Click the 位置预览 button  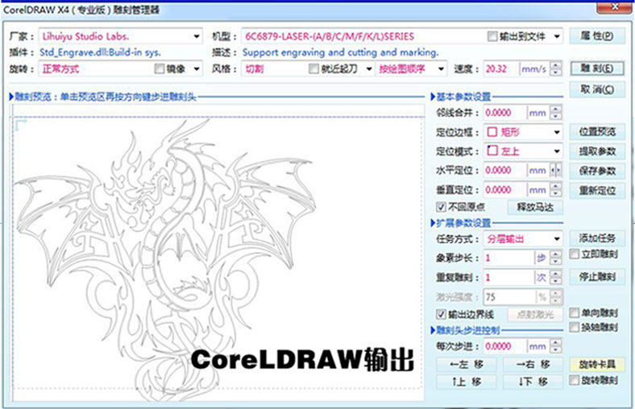(x=597, y=132)
